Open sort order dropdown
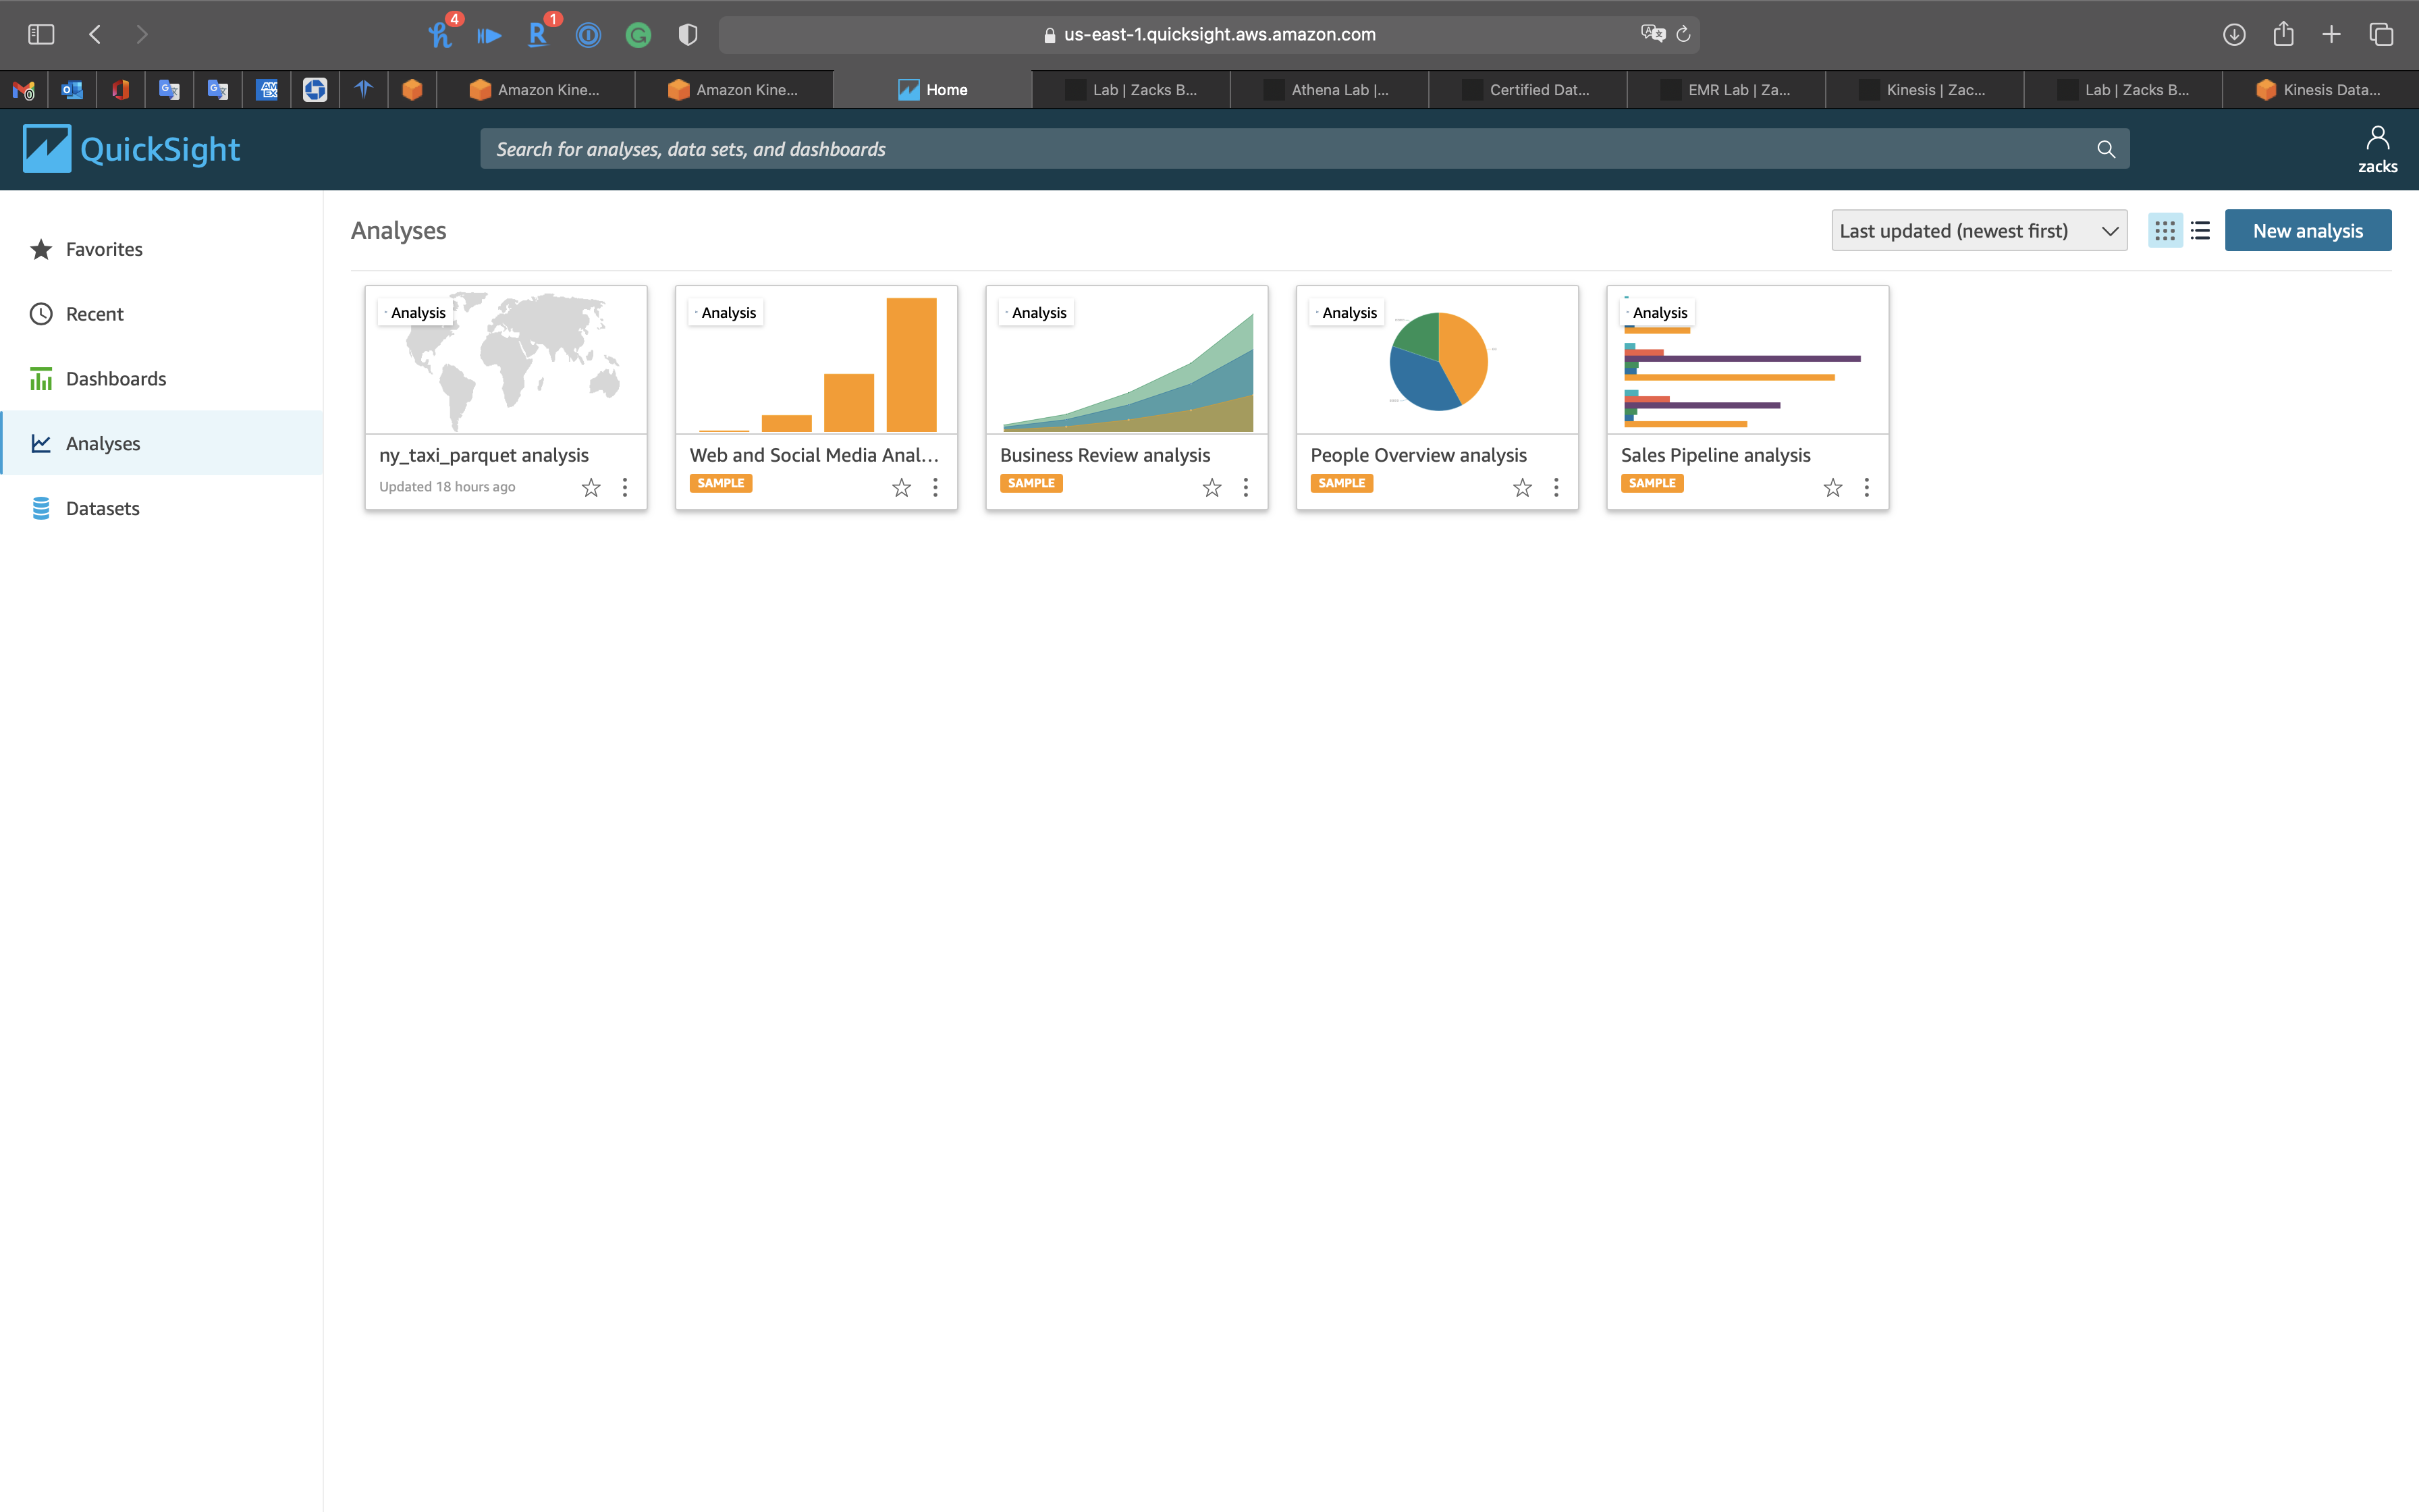2419x1512 pixels. [x=1978, y=231]
